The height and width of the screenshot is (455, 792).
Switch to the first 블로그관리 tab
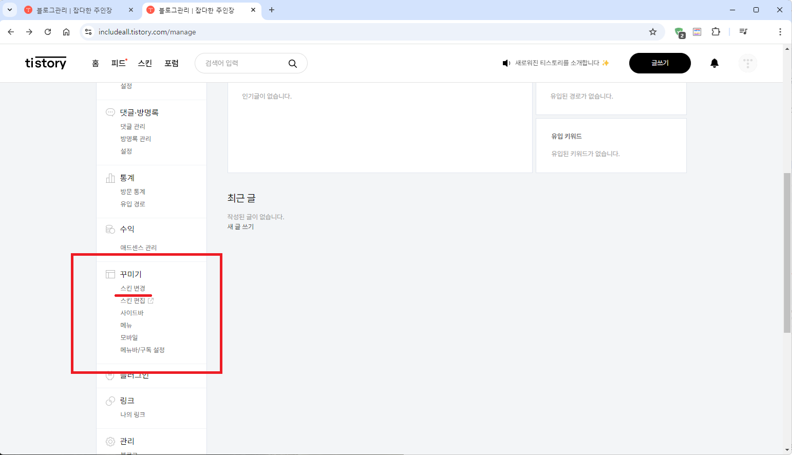(x=74, y=10)
